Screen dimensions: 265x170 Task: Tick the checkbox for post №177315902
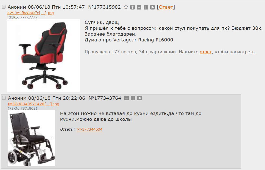(x=3, y=7)
